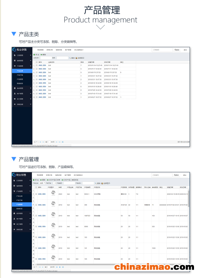Image resolution: width=200 pixels, height=278 pixels.
Task: Click the show-all icon in lower screenshot filter bar
Action: [x=102, y=183]
